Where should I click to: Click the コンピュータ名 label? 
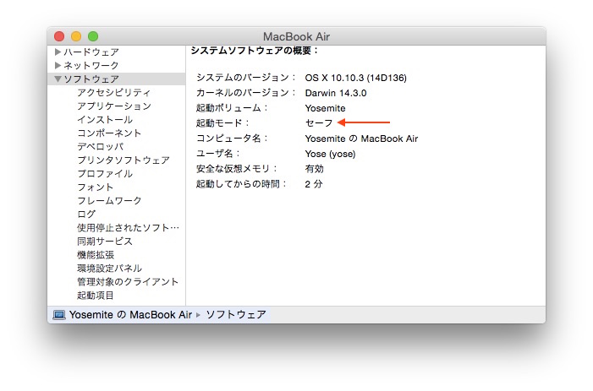[232, 138]
